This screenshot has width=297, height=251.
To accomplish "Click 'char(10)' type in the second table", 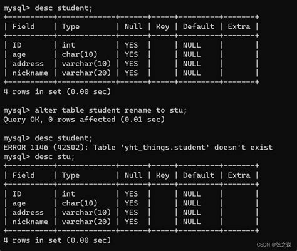I will (80, 203).
